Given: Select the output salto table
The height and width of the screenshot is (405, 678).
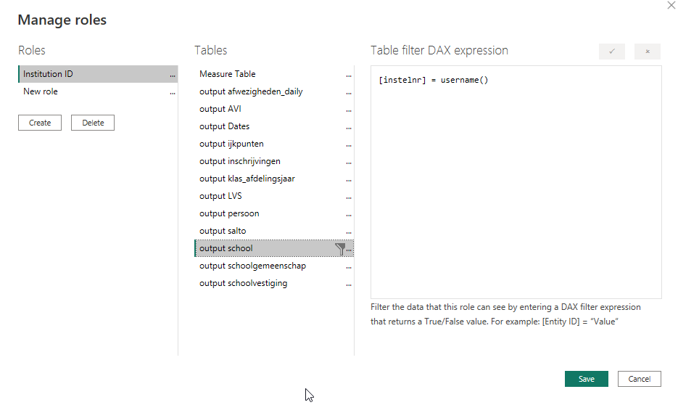Looking at the screenshot, I should tap(274, 231).
